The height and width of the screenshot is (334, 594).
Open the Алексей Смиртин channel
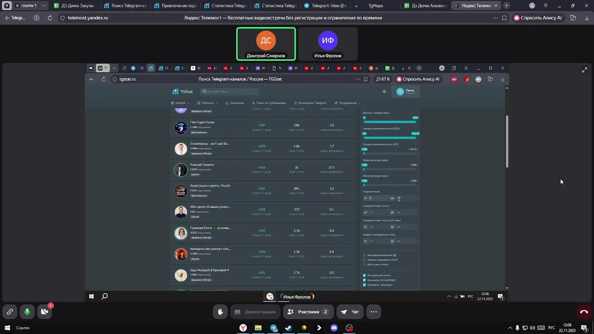coord(202,165)
